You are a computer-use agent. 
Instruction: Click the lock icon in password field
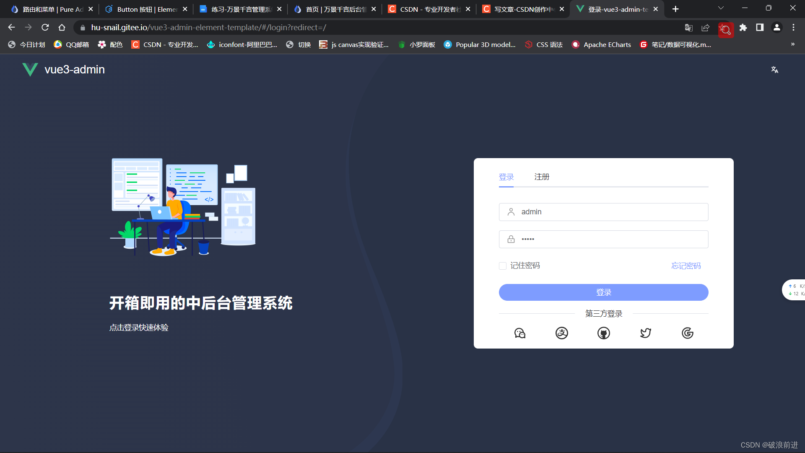(511, 239)
